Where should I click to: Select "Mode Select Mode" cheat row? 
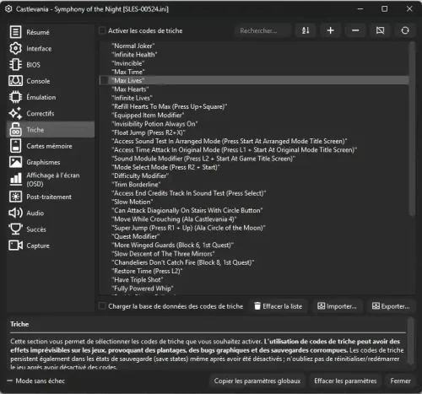(254, 167)
